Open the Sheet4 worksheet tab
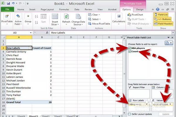The image size is (176, 117). pyautogui.click(x=21, y=116)
